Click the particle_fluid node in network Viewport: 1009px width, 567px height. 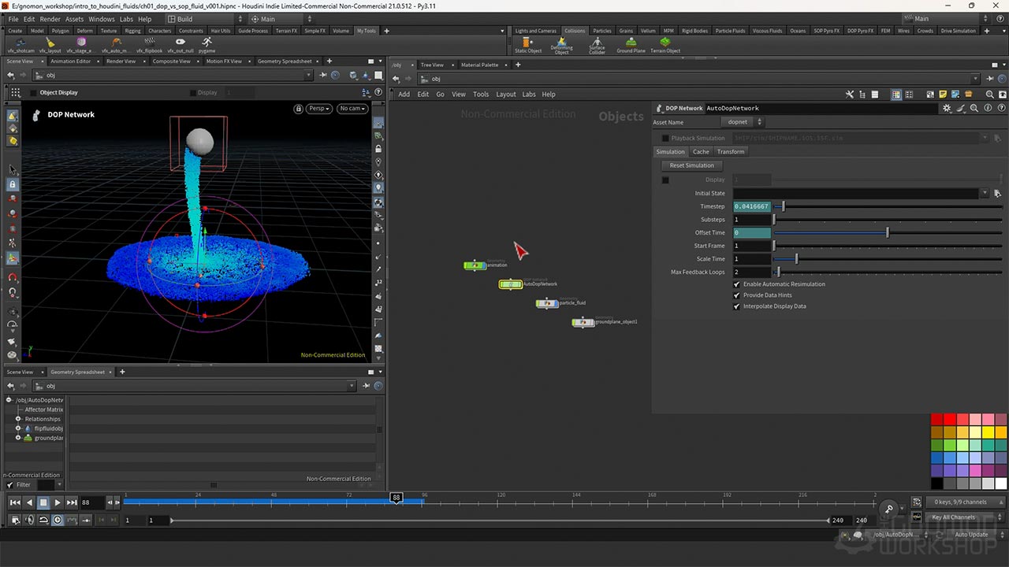point(547,303)
